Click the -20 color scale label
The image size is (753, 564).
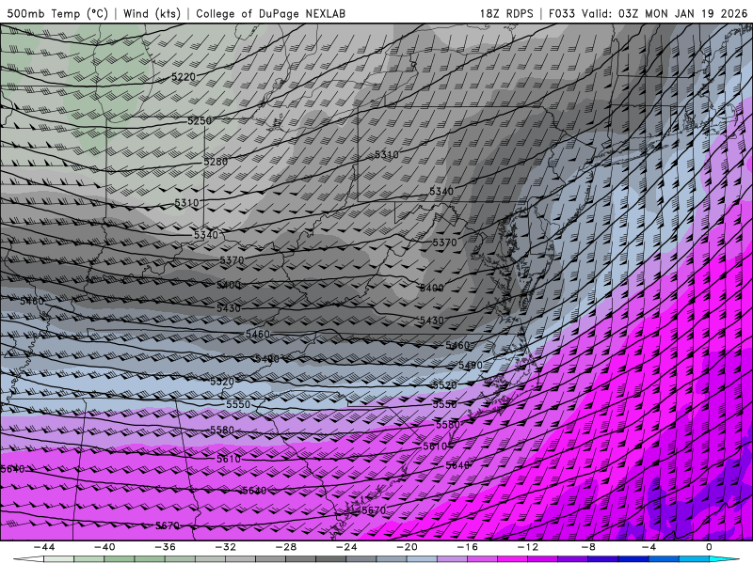(x=407, y=547)
